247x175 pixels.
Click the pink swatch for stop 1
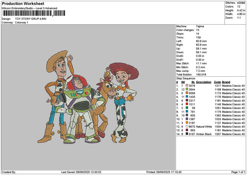coord(187,85)
